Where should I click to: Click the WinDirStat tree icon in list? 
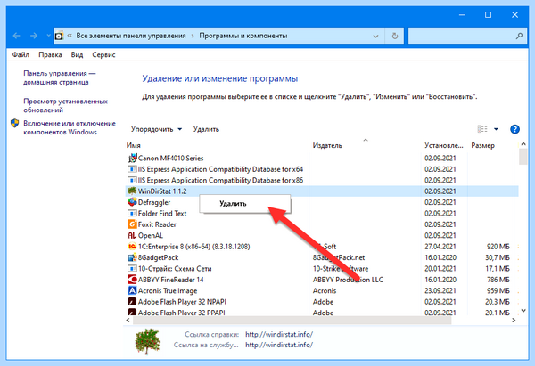click(132, 191)
